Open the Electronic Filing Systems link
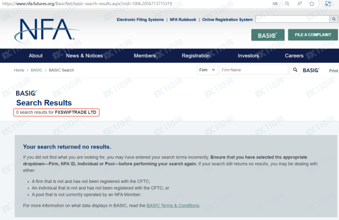The width and height of the screenshot is (339, 220). tap(140, 19)
